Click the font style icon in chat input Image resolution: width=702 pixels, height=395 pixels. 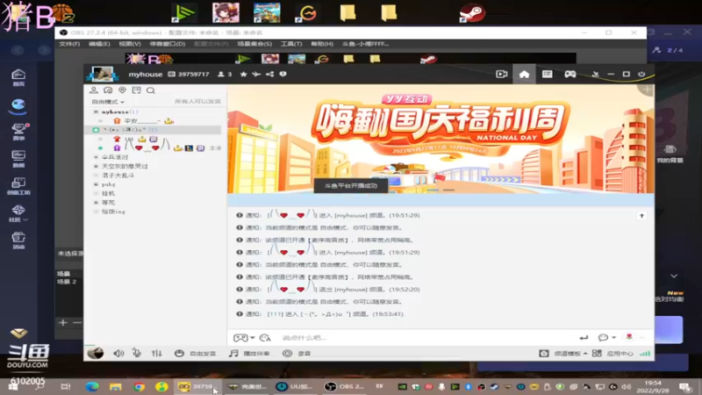pos(265,338)
